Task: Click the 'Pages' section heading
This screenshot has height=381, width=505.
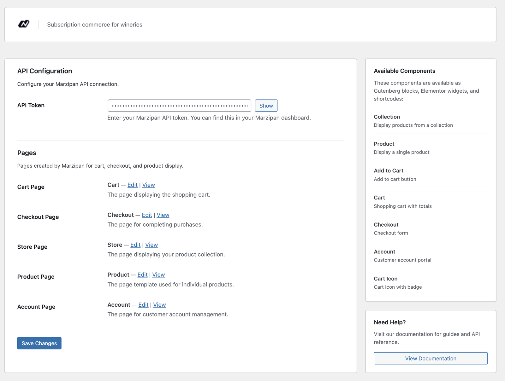Action: [27, 153]
